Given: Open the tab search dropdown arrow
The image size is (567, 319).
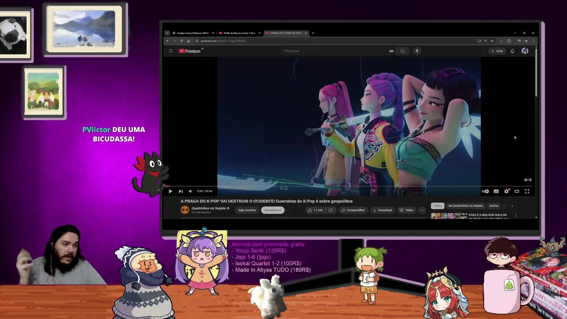Looking at the screenshot, I should click(x=167, y=33).
